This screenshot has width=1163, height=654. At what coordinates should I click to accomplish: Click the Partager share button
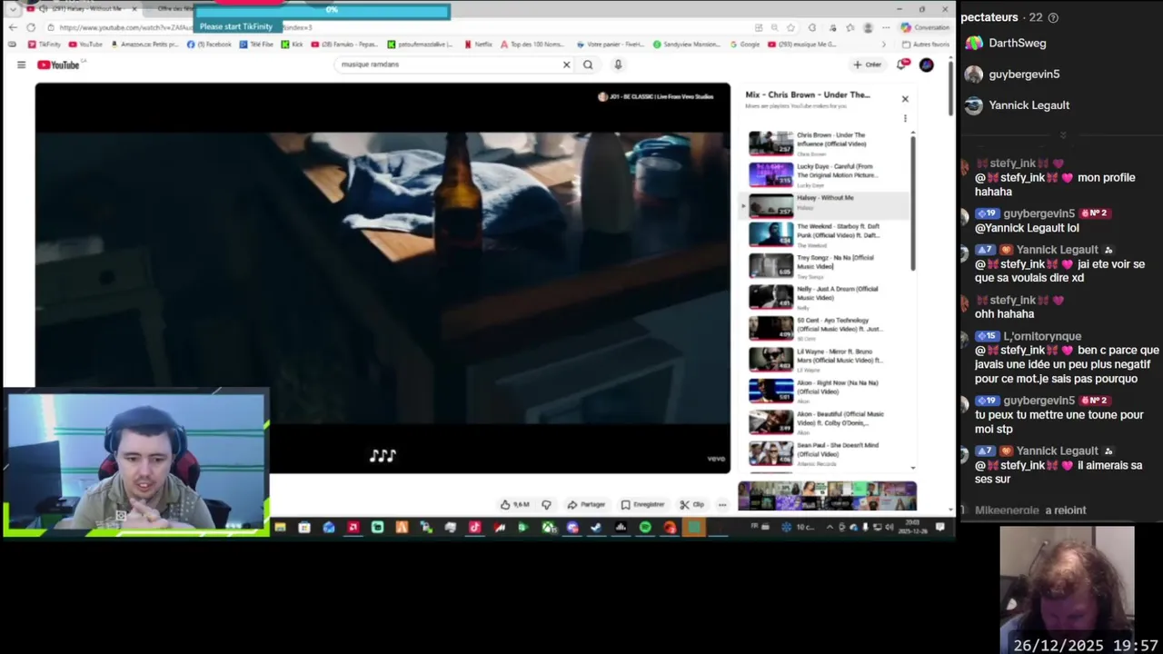coord(586,504)
